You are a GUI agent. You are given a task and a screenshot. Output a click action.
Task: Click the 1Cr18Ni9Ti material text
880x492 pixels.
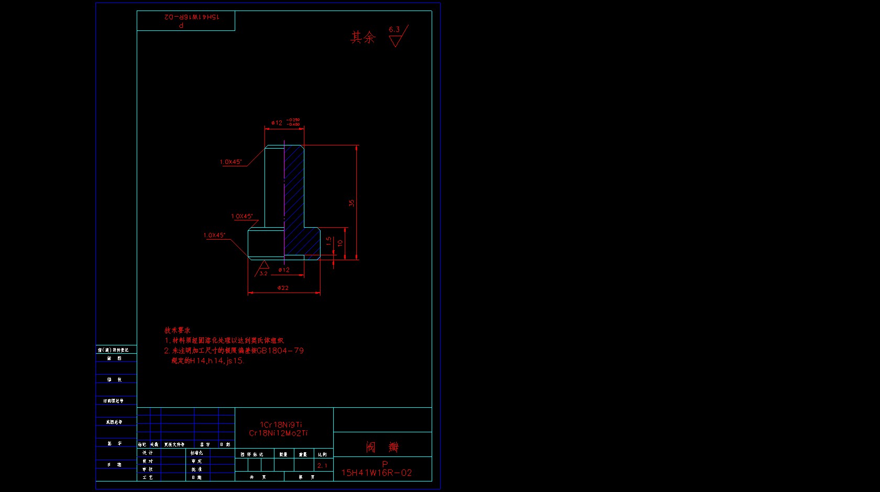tap(281, 425)
